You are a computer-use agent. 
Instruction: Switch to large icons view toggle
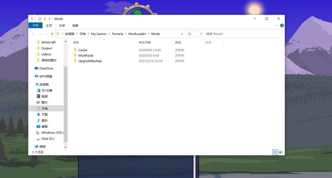point(281,152)
